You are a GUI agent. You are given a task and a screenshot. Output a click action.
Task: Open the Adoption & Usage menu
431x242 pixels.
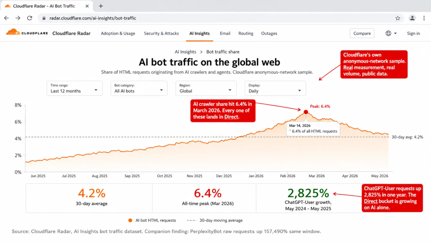click(118, 33)
